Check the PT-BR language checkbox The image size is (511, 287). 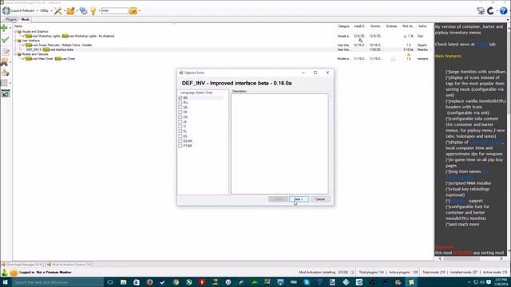tap(180, 146)
